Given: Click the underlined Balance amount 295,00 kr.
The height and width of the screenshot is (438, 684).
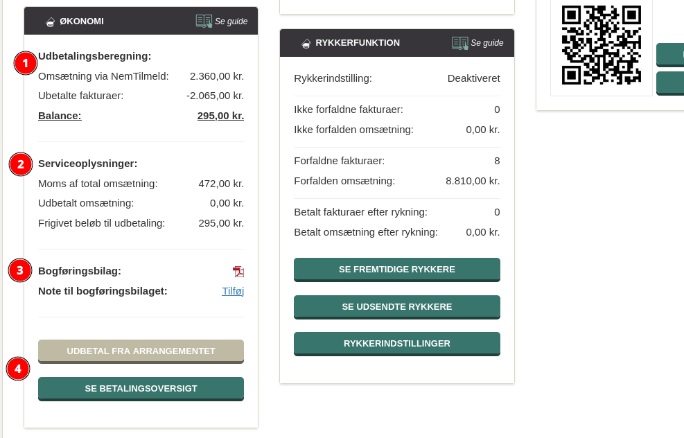Looking at the screenshot, I should pos(220,116).
